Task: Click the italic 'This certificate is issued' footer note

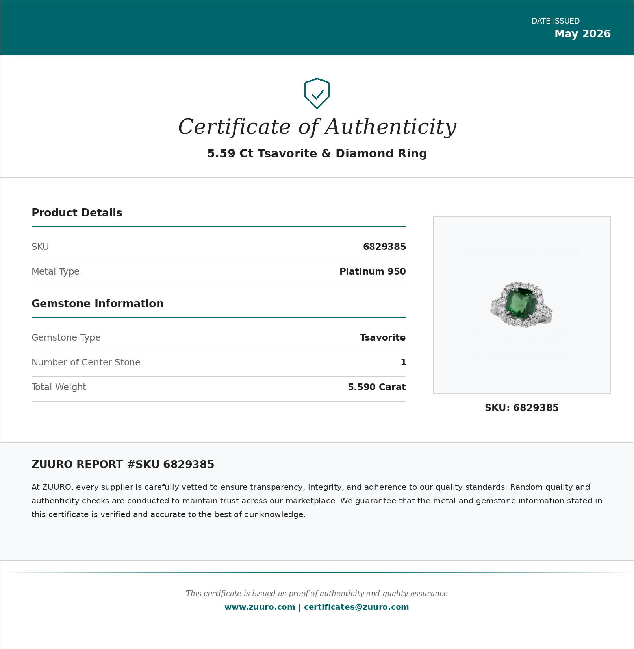Action: pos(317,594)
